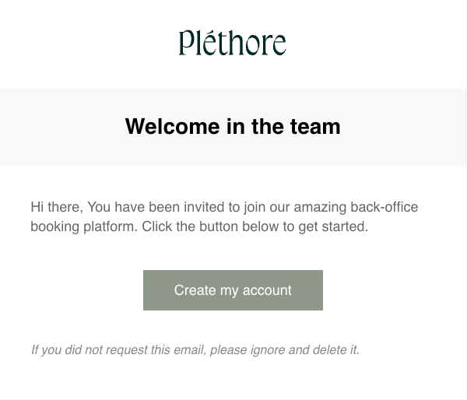
Task: Click the letter 'P' of the Pléthore logo
Action: [186, 44]
